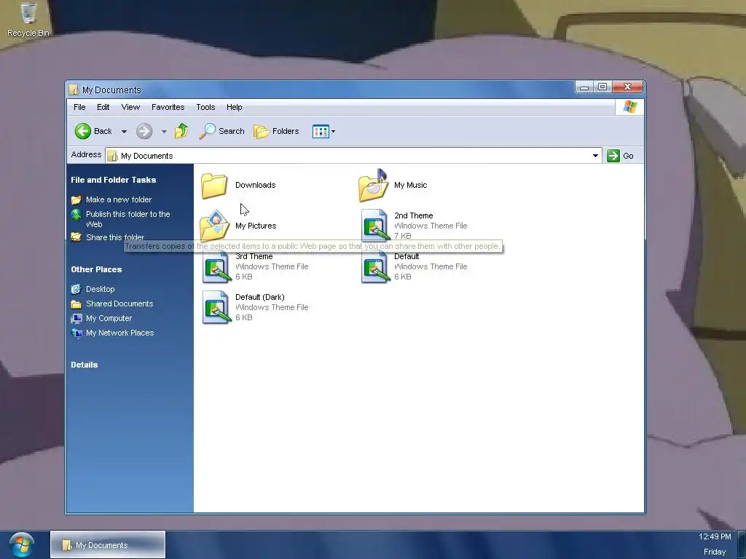The image size is (746, 559).
Task: Click the My Pictures folder name text
Action: (x=256, y=226)
